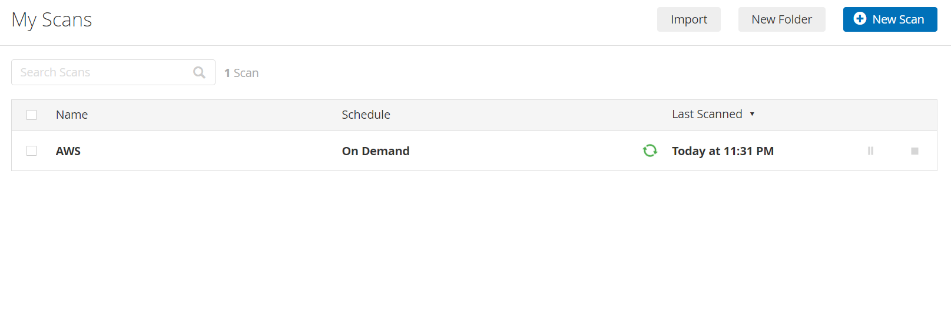Click the Last Scanned column header
Image resolution: width=951 pixels, height=328 pixels.
pos(707,114)
